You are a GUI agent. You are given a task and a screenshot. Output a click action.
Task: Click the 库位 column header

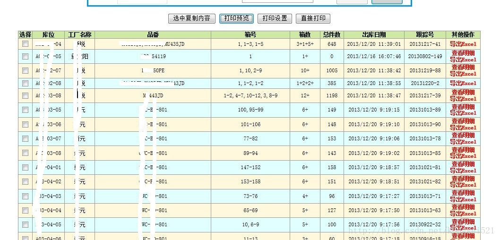(49, 35)
